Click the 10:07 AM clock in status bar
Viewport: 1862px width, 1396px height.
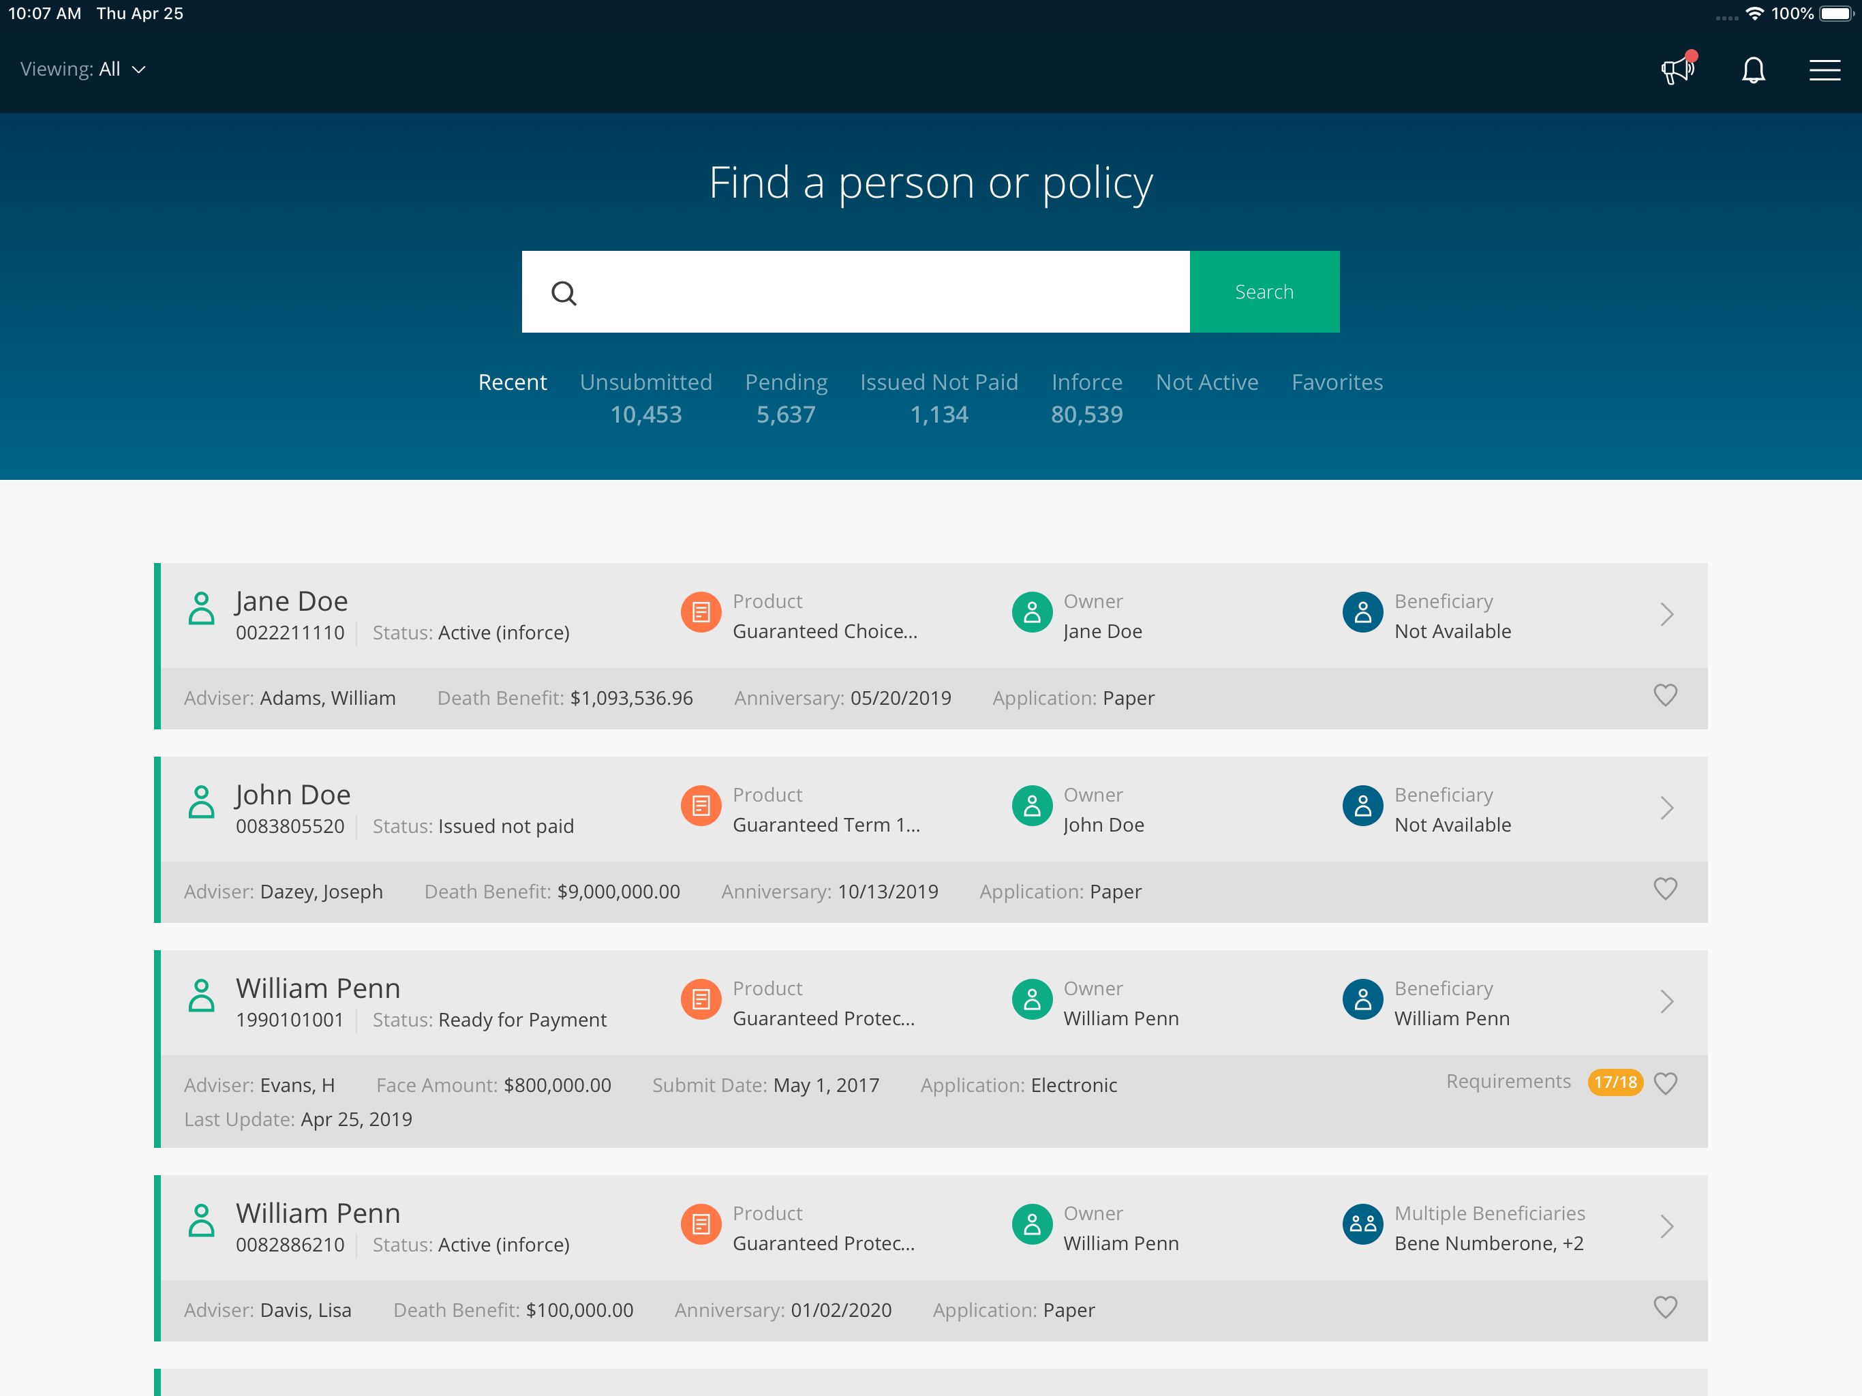click(44, 14)
